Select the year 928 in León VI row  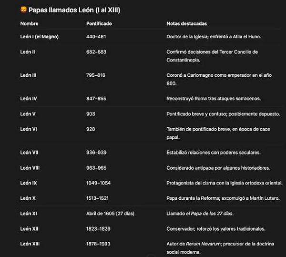pos(91,129)
